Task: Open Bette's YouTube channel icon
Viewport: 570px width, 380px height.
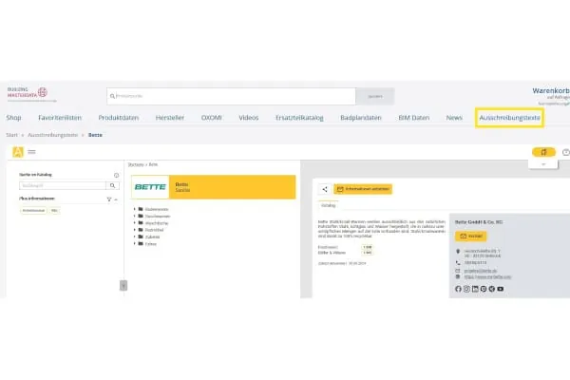Action: (x=501, y=289)
